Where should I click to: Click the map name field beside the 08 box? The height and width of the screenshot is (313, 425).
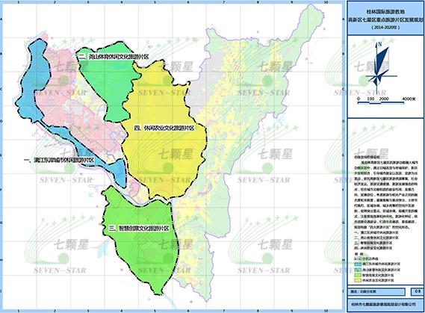coord(376,292)
